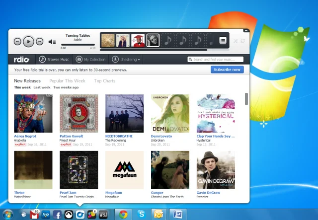Click the Rdio taskbar icon

pyautogui.click(x=80, y=215)
